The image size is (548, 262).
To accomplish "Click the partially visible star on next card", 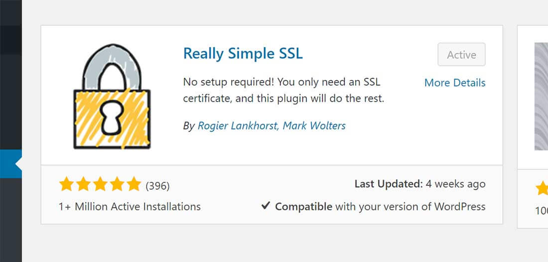I will pyautogui.click(x=542, y=188).
